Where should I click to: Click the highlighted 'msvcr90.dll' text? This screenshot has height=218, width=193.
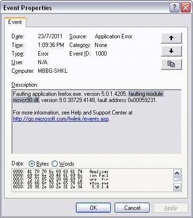click(x=26, y=100)
